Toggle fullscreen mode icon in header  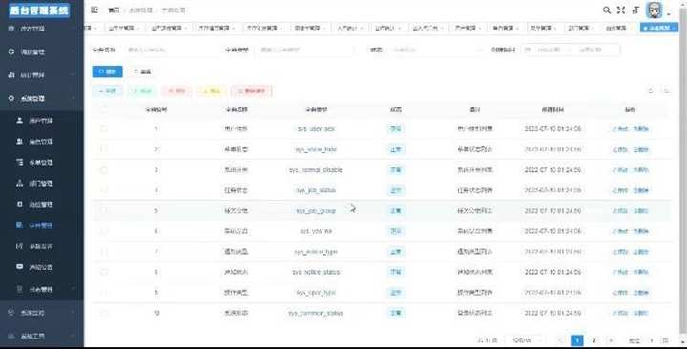click(x=621, y=10)
